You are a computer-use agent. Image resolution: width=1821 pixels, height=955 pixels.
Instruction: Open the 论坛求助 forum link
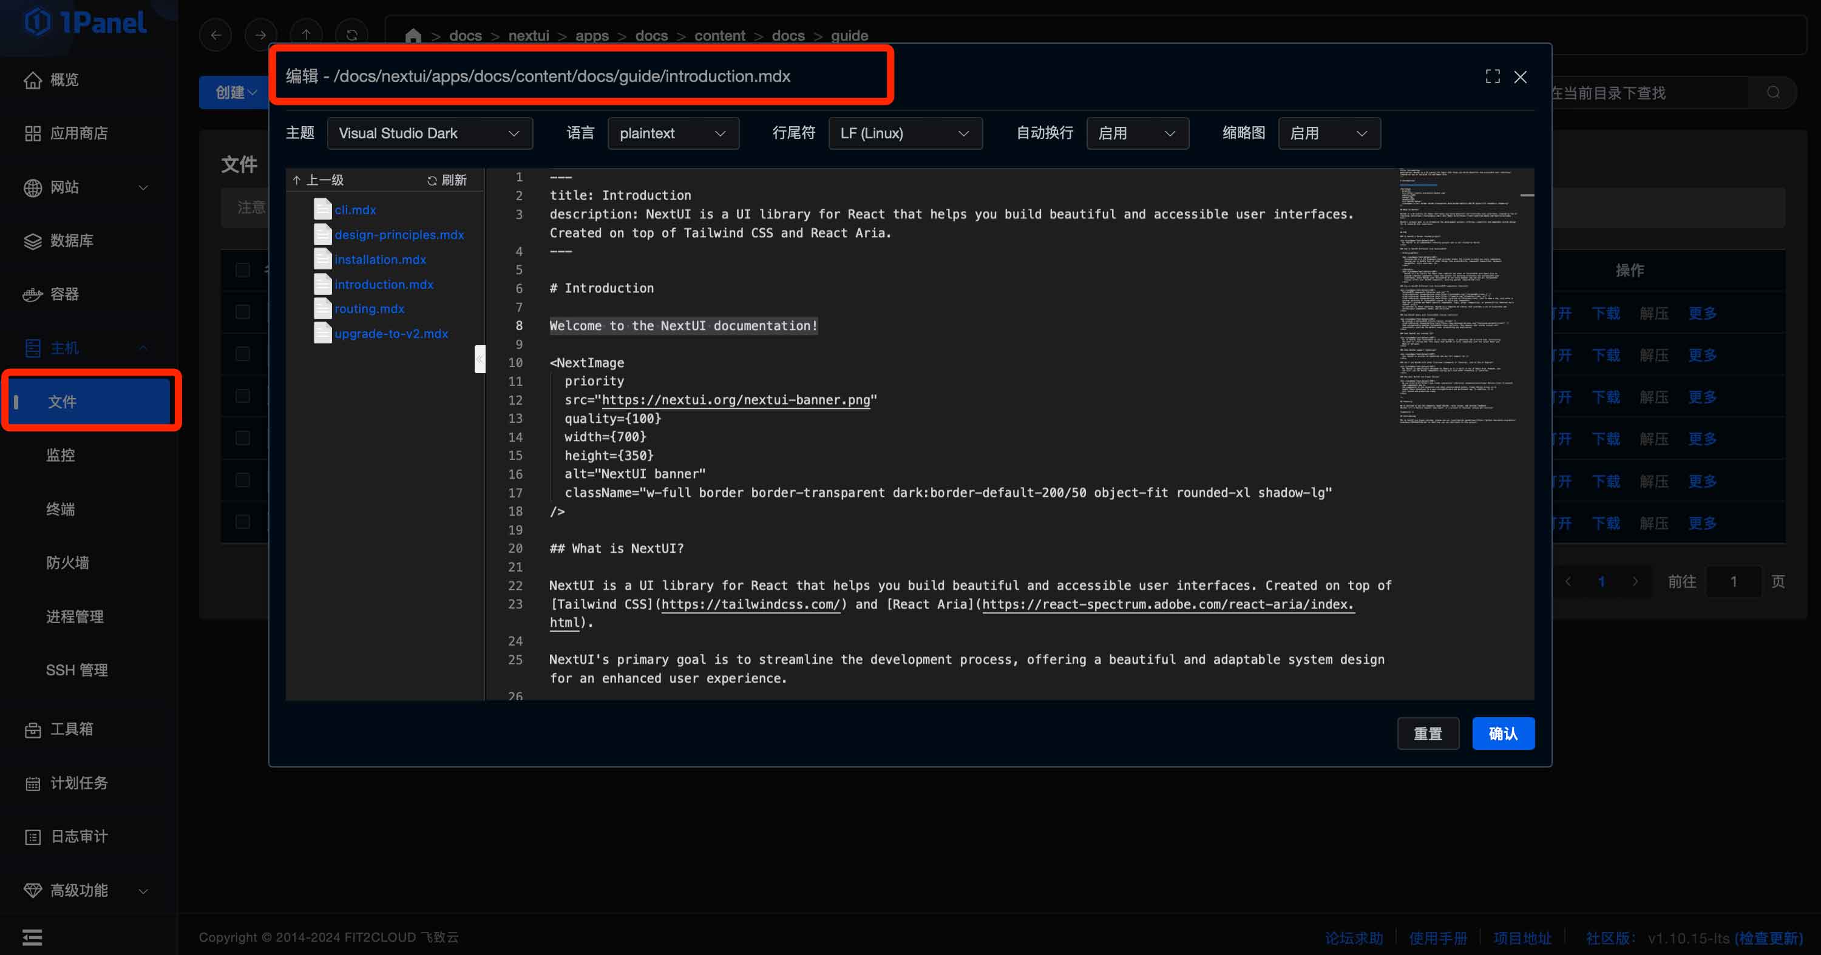click(1354, 937)
